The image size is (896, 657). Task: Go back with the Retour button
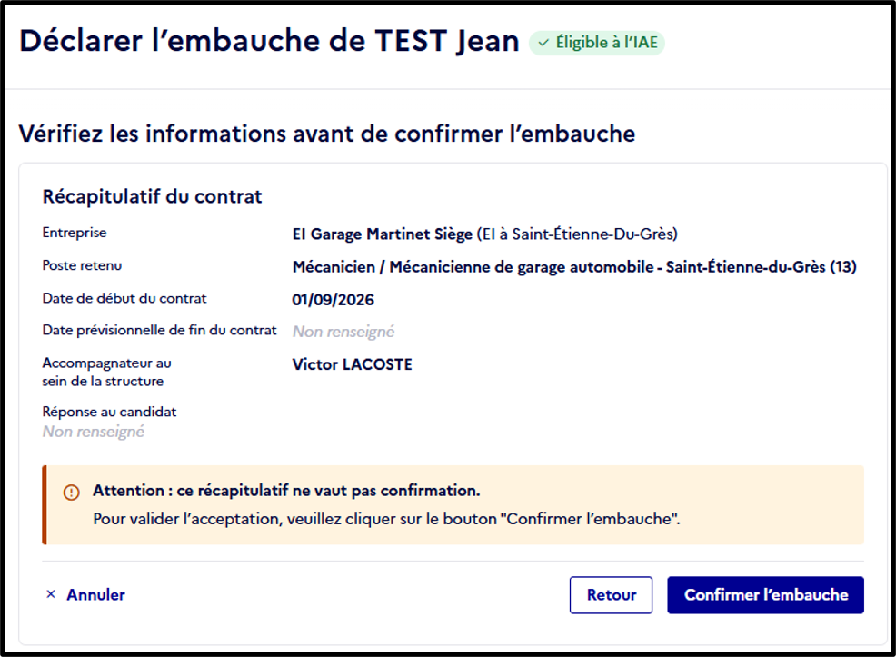pos(611,594)
